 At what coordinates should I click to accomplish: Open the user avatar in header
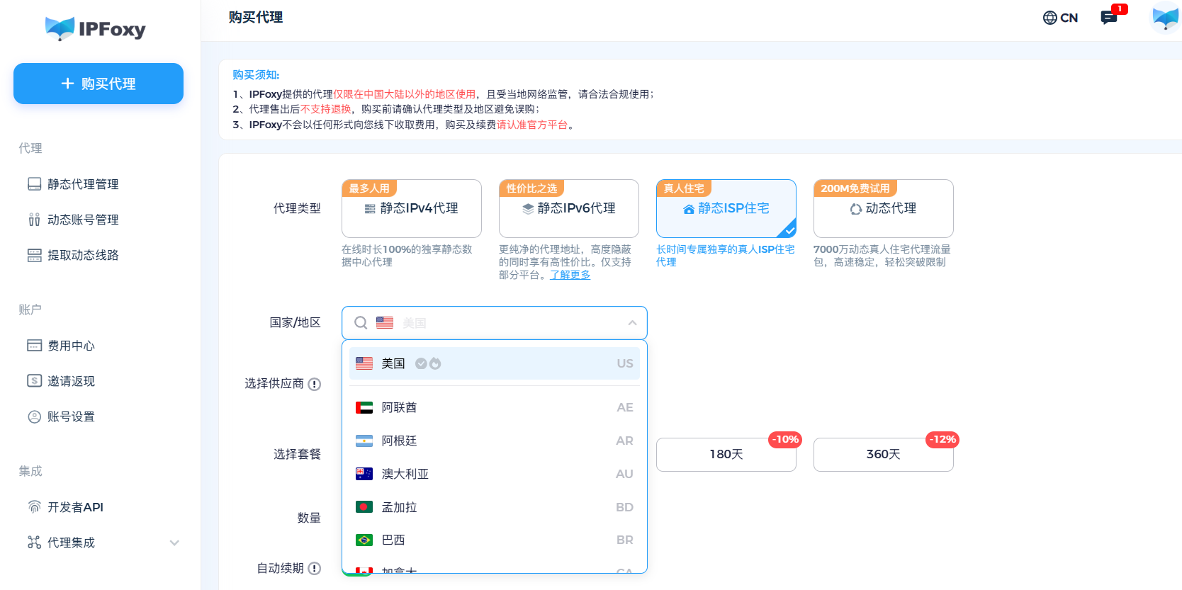pyautogui.click(x=1165, y=18)
